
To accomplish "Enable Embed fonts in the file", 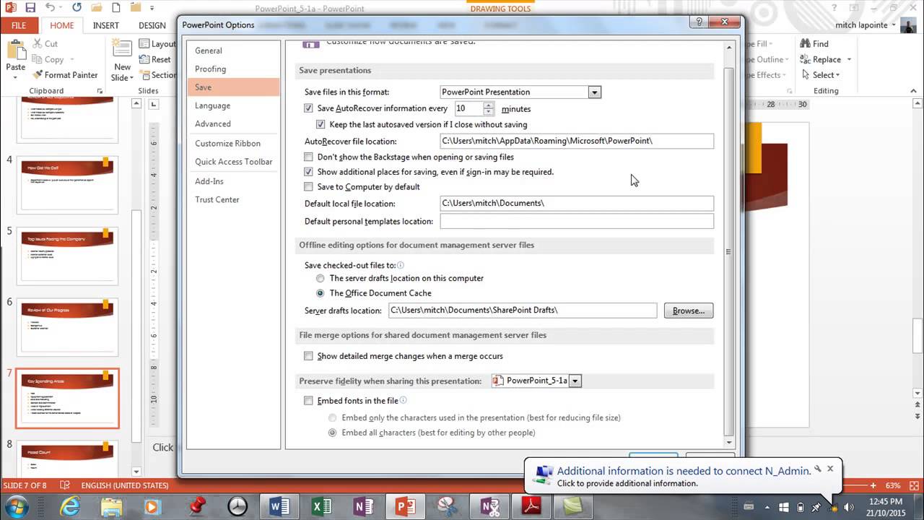I will 308,401.
